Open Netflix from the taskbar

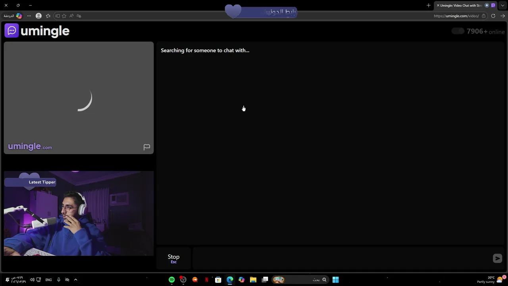click(206, 280)
